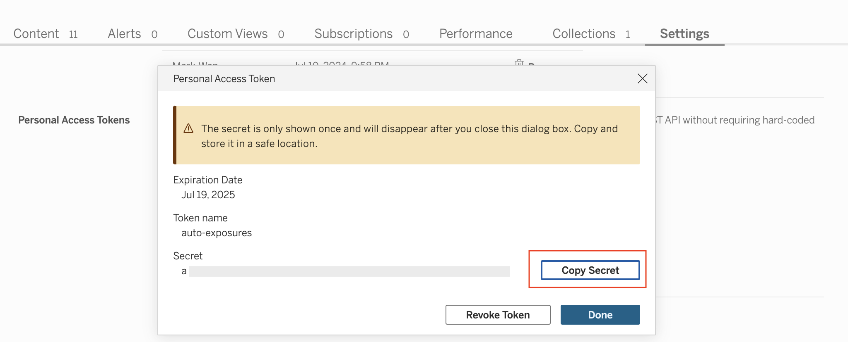Confirm the dialog with Done
848x342 pixels.
600,315
